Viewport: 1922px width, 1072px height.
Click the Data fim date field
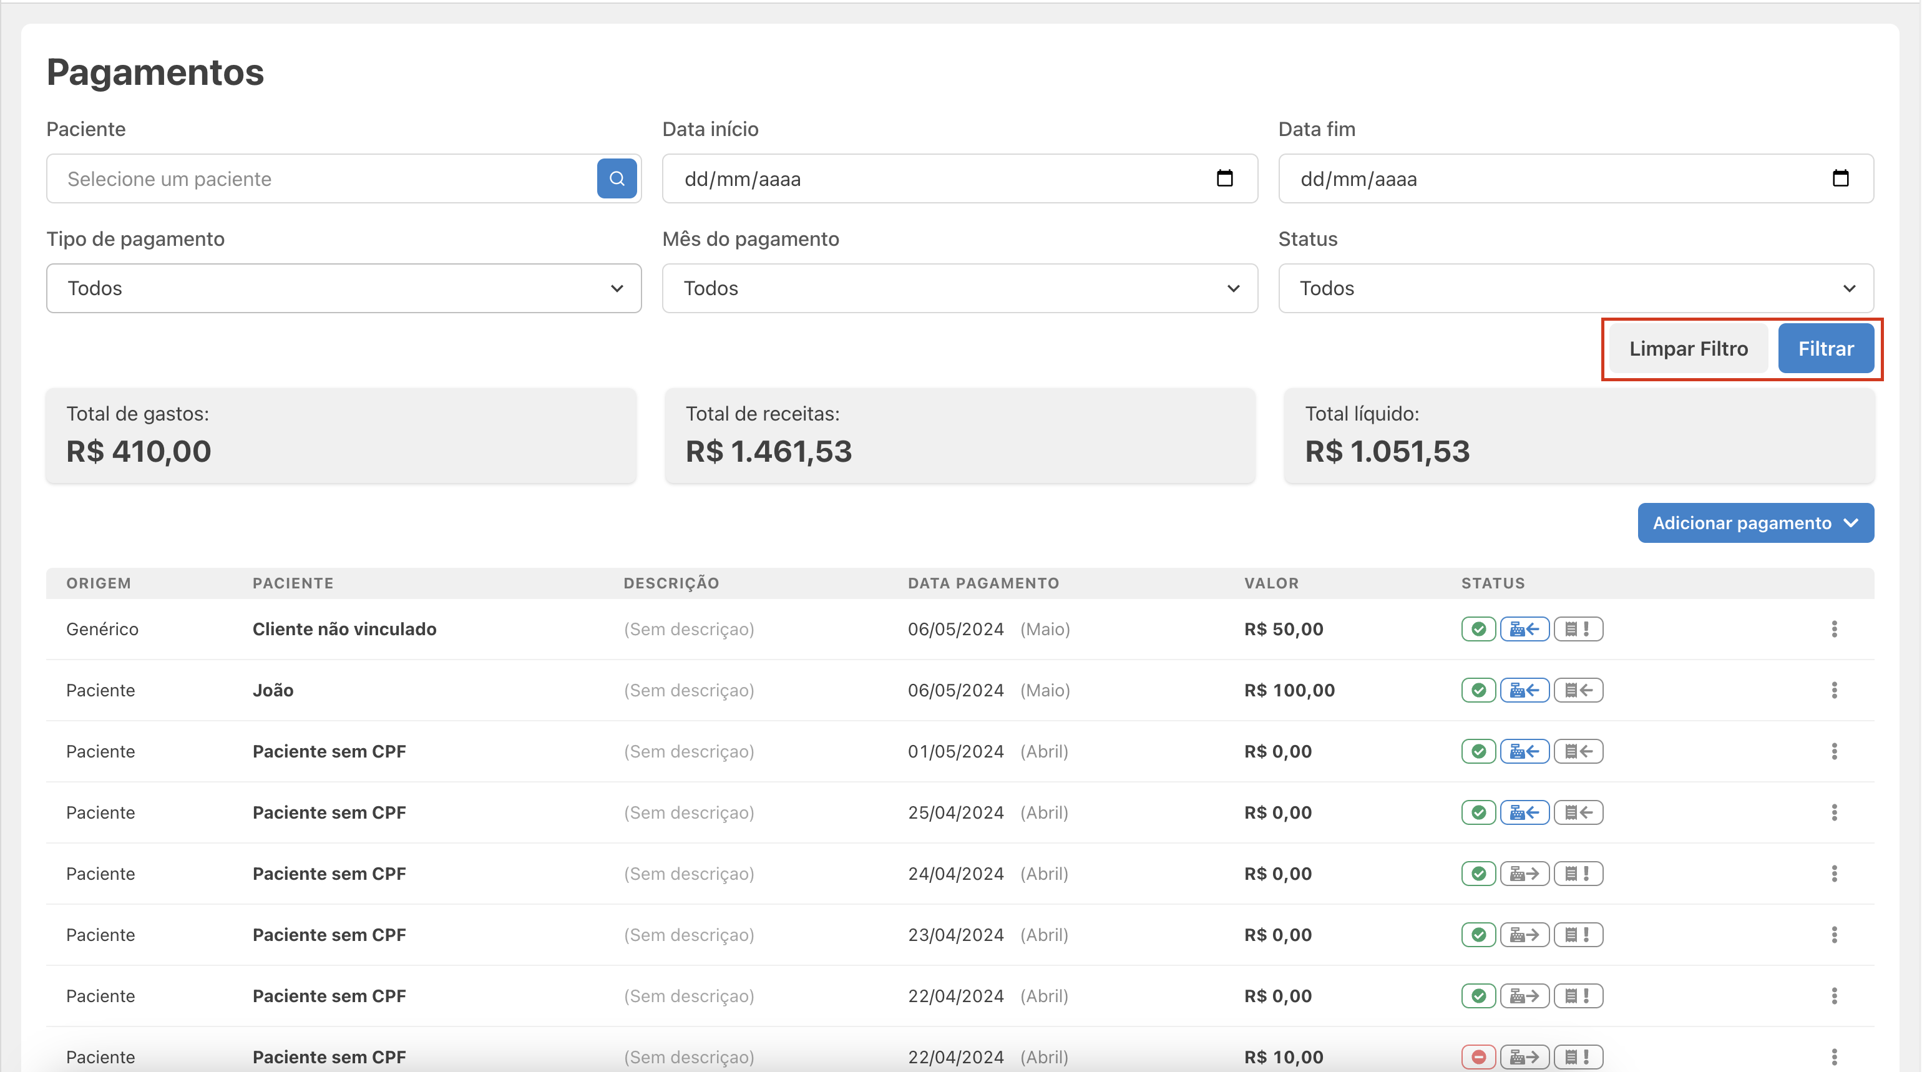(x=1576, y=178)
